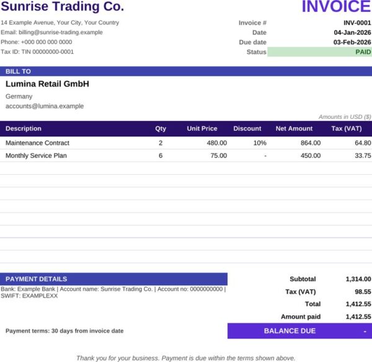Click tax value 64.80
This screenshot has height=362, width=372.
[x=363, y=143]
